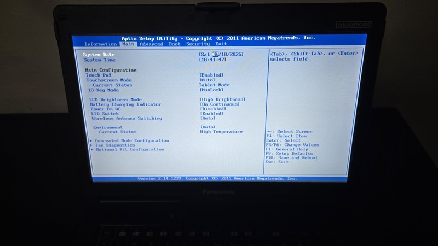438x246 pixels.
Task: Click the Wireless Antenna Switching label
Action: [x=127, y=118]
